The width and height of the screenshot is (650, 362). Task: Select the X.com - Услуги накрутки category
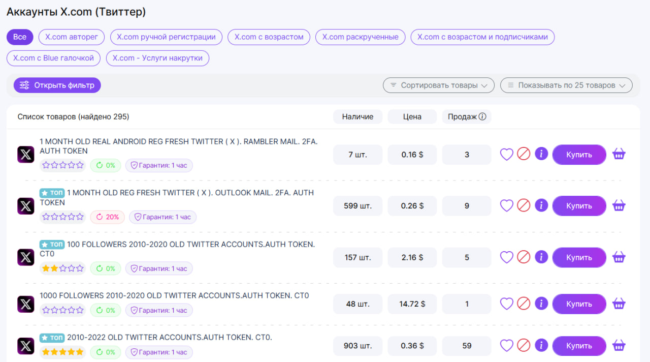[157, 58]
